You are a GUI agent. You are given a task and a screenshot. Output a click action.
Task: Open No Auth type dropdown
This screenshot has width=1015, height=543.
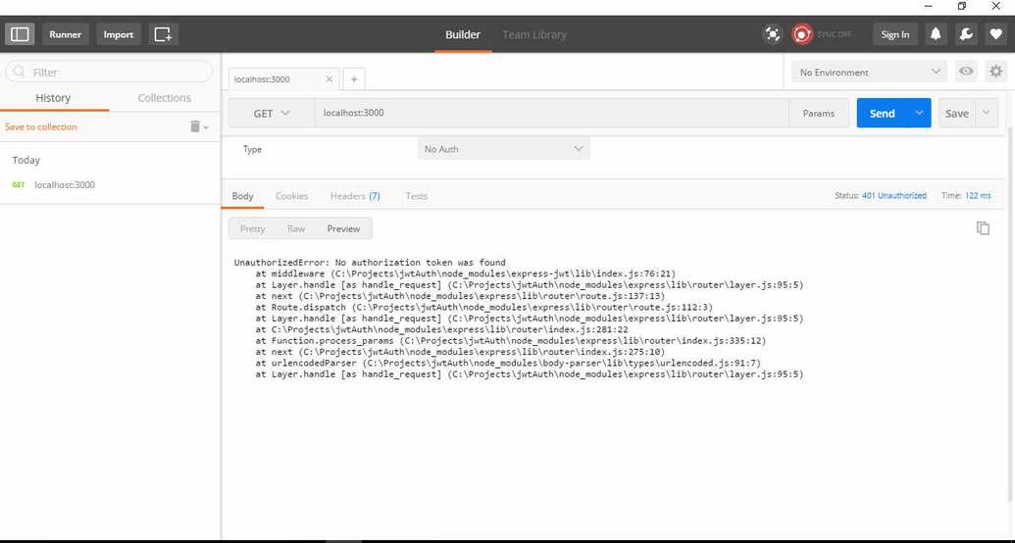[x=504, y=149]
